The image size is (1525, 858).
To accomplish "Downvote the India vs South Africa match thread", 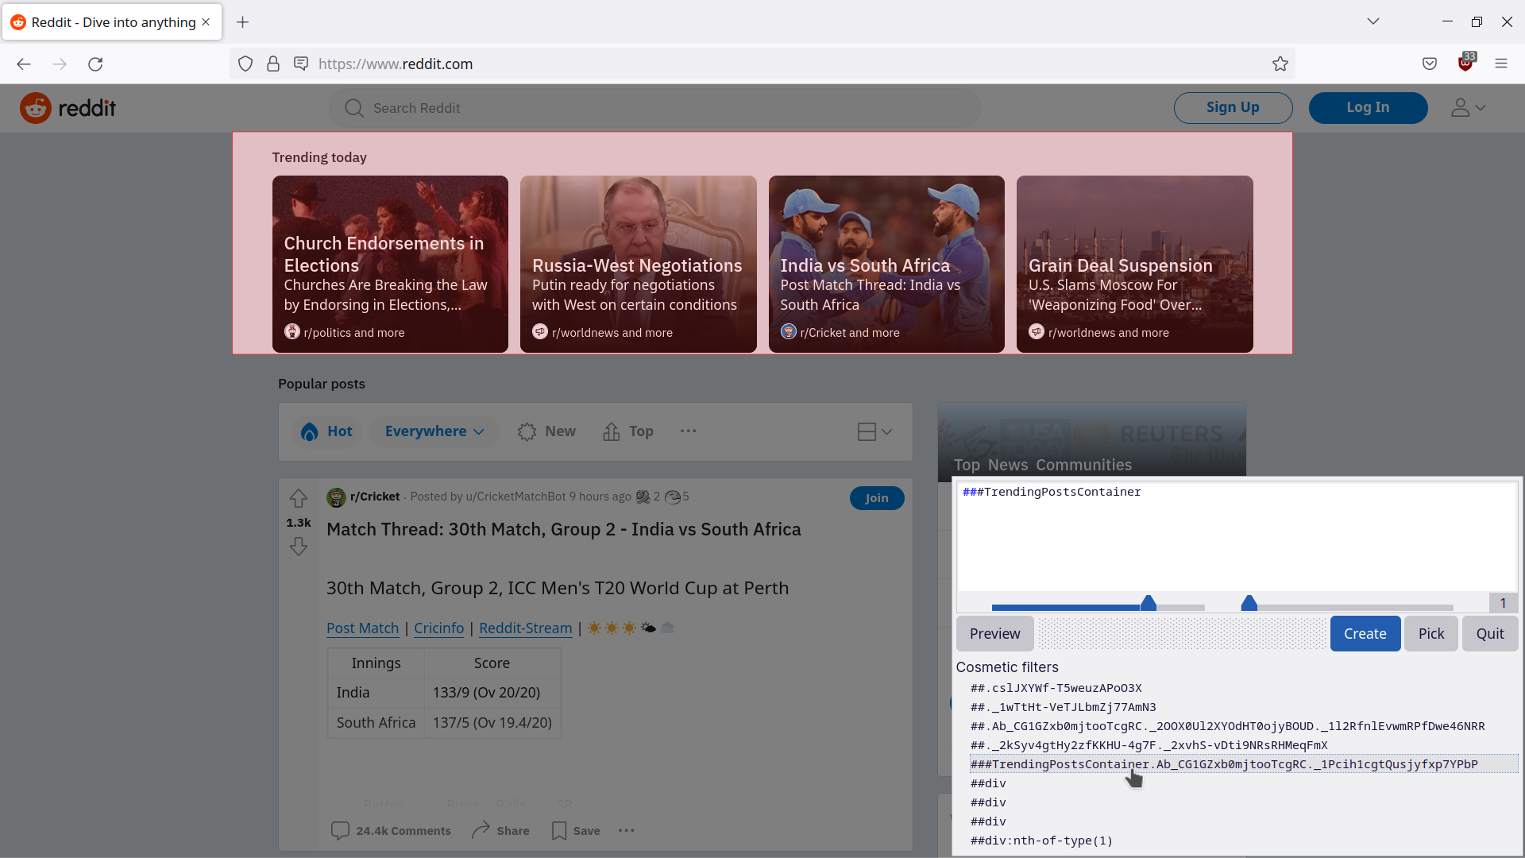I will 299,547.
